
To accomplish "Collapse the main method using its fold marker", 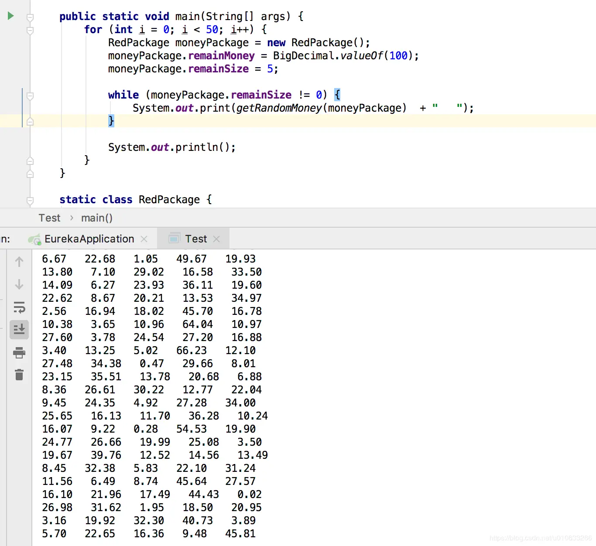I will pos(30,17).
